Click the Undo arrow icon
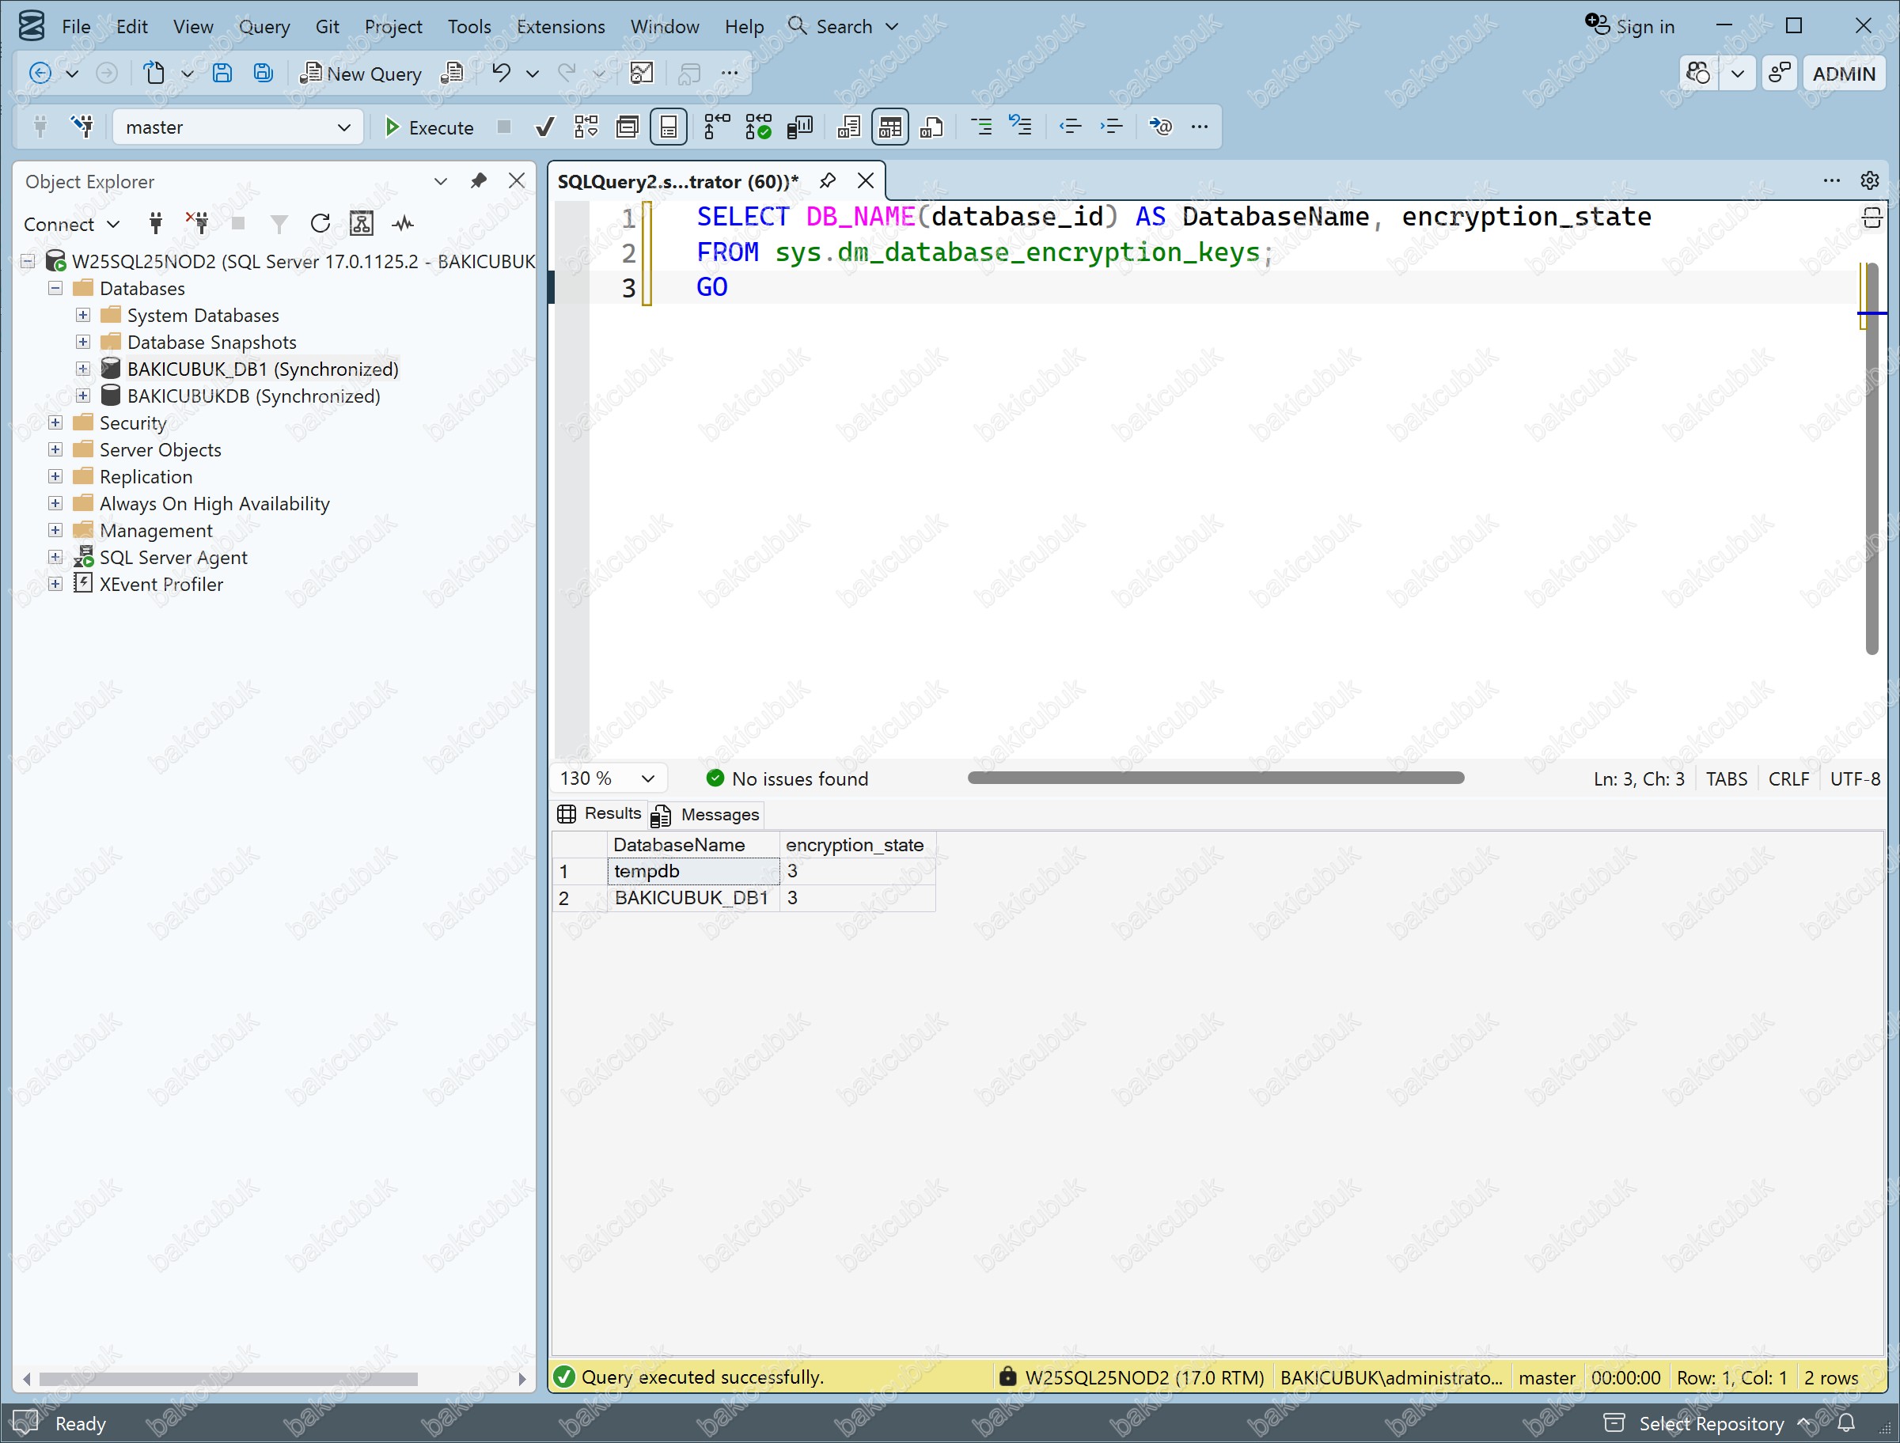 click(x=501, y=74)
